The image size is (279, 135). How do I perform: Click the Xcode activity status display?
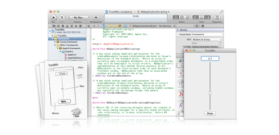[x=136, y=18]
